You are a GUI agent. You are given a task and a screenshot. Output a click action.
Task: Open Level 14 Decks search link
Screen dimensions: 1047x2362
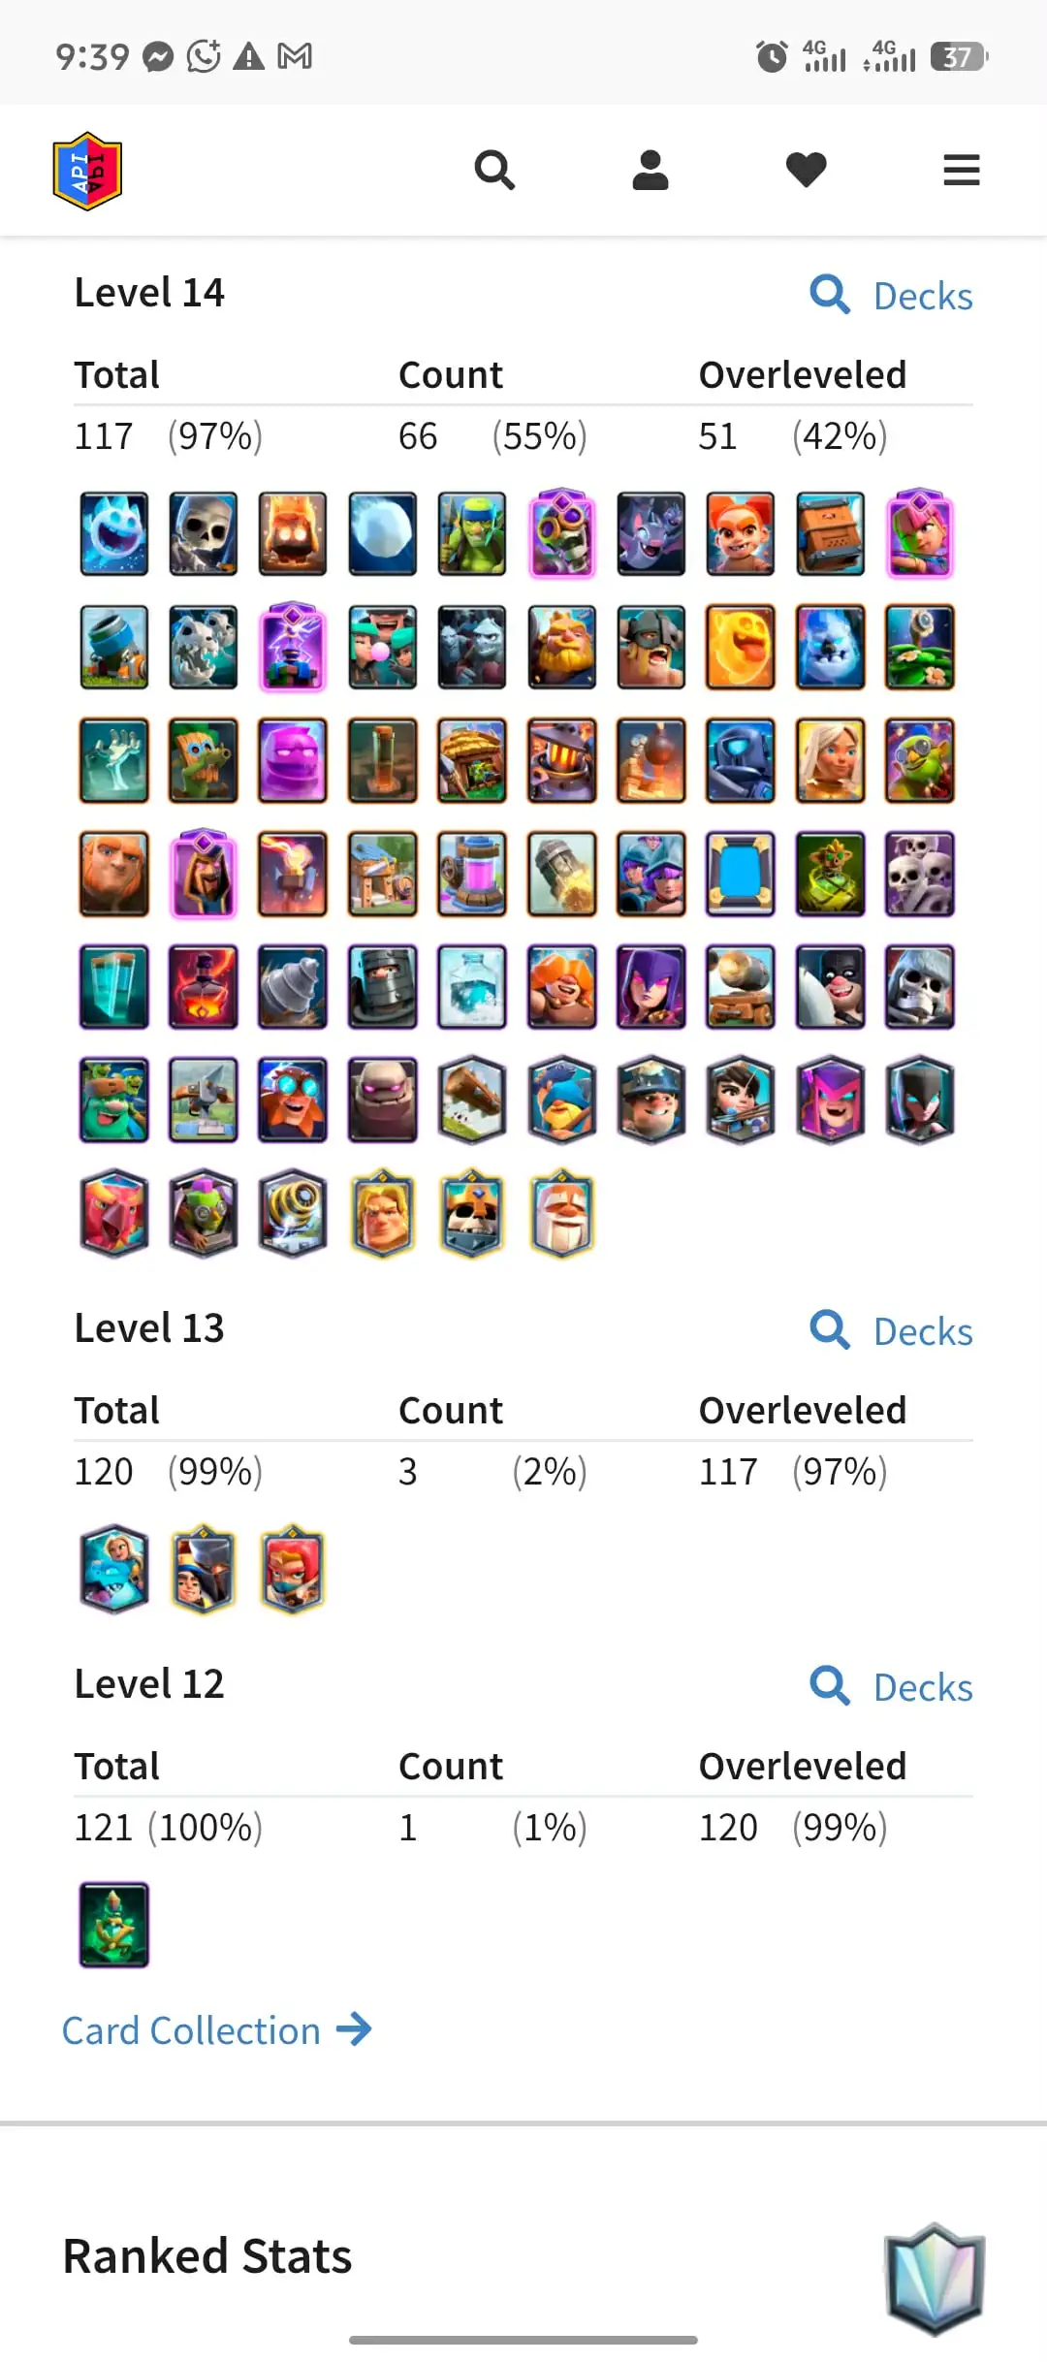pos(891,296)
